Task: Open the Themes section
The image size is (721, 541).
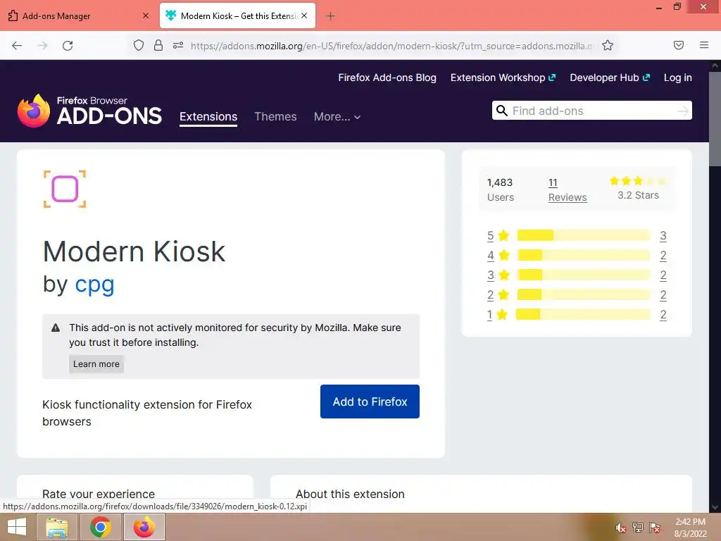Action: point(275,117)
